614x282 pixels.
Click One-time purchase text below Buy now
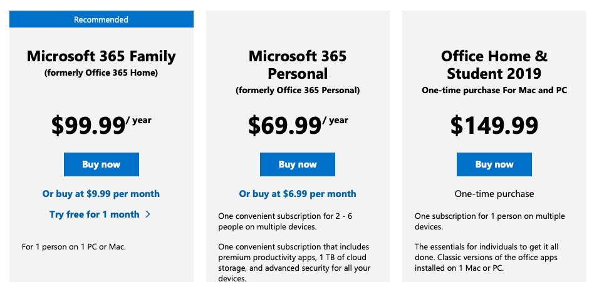(x=494, y=194)
